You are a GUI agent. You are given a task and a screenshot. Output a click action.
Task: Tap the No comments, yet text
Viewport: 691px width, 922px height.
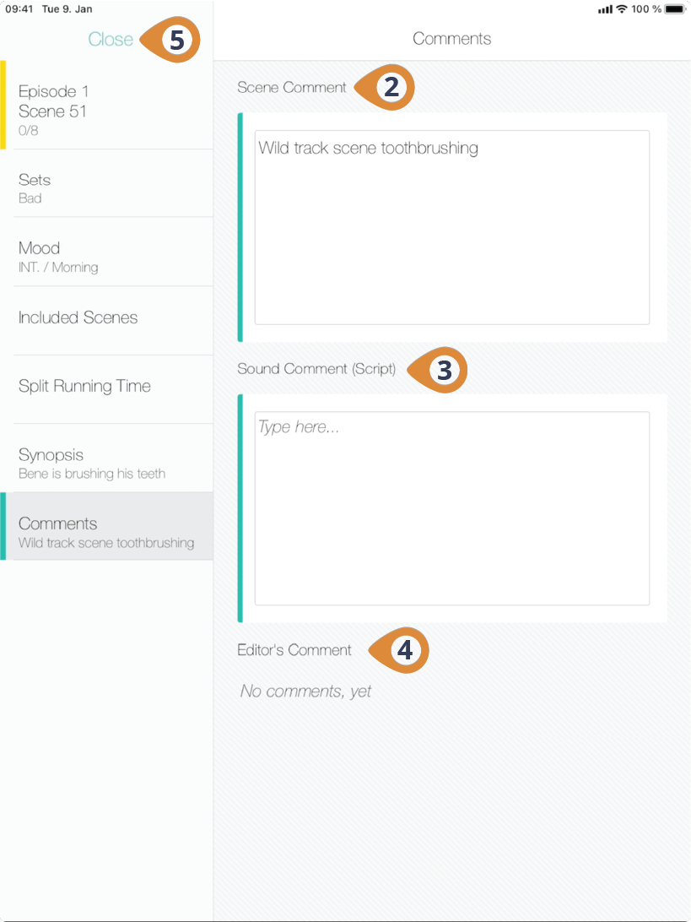tap(306, 691)
